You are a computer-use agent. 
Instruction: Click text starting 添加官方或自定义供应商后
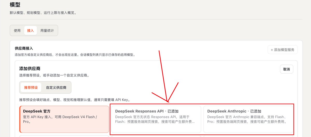(75, 55)
